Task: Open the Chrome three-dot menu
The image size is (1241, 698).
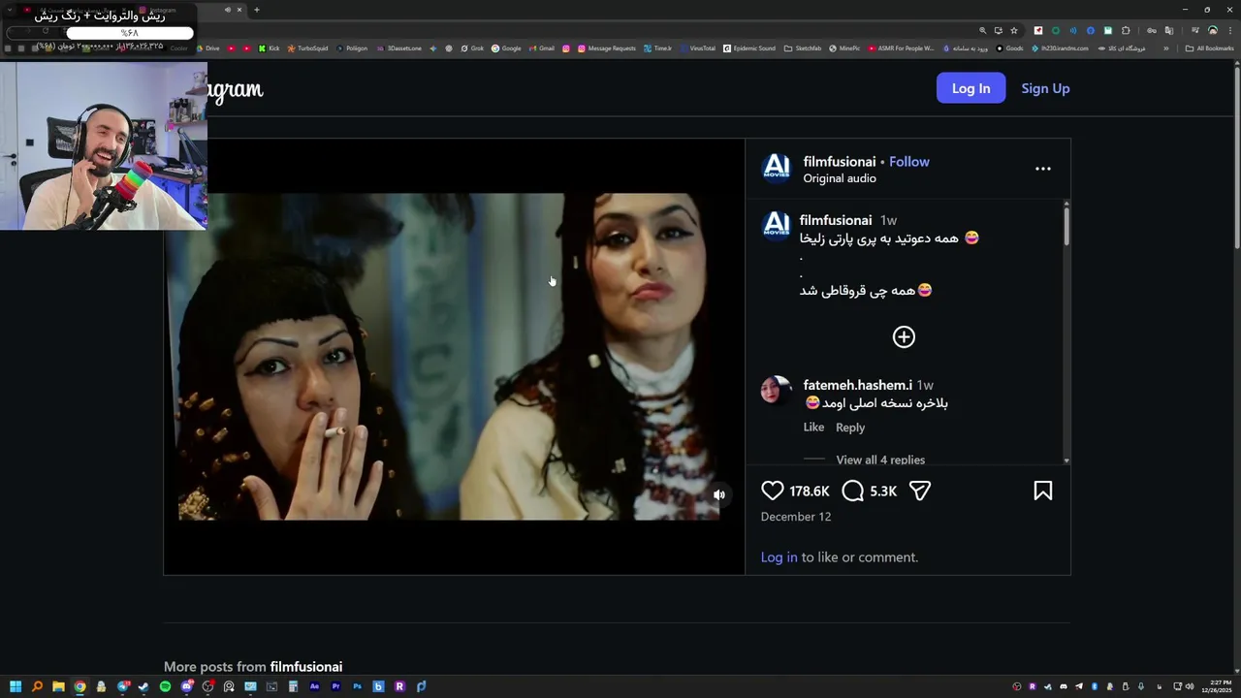Action: tap(1230, 30)
